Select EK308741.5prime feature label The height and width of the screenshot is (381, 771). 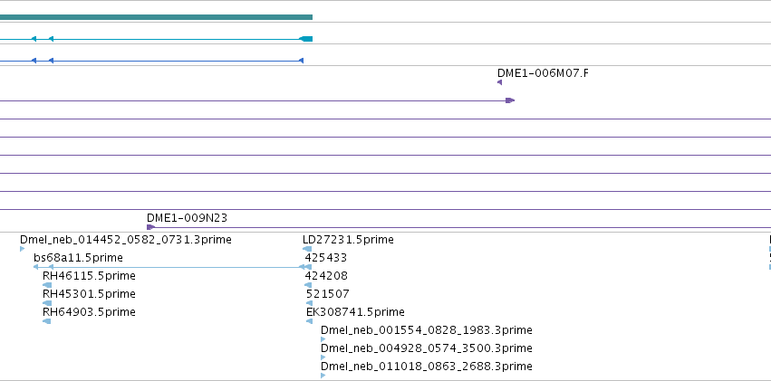click(355, 312)
